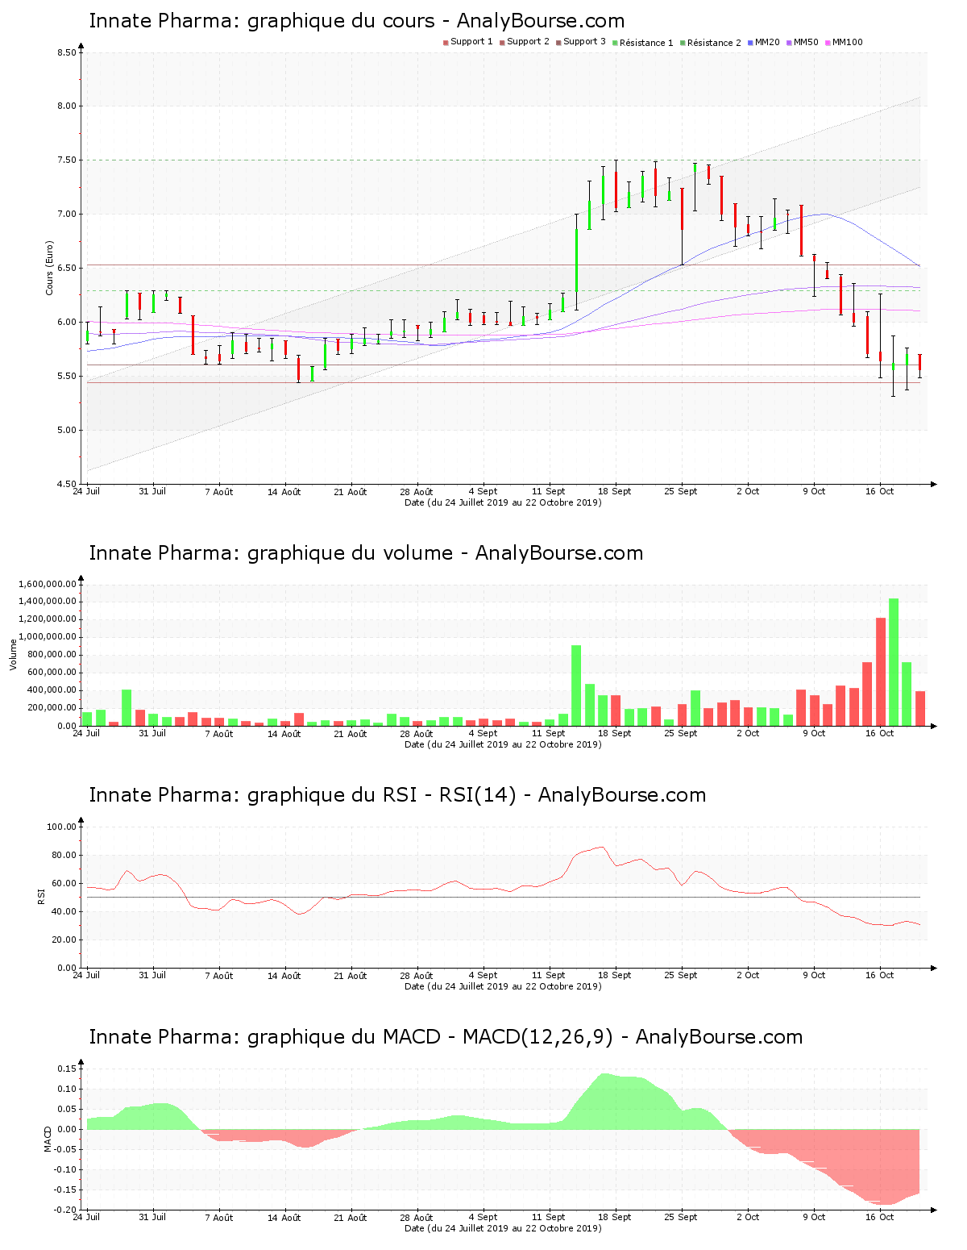Click the 1,600,000.00 value on volume axis
Image resolution: width=967 pixels, height=1250 pixels.
click(x=47, y=584)
